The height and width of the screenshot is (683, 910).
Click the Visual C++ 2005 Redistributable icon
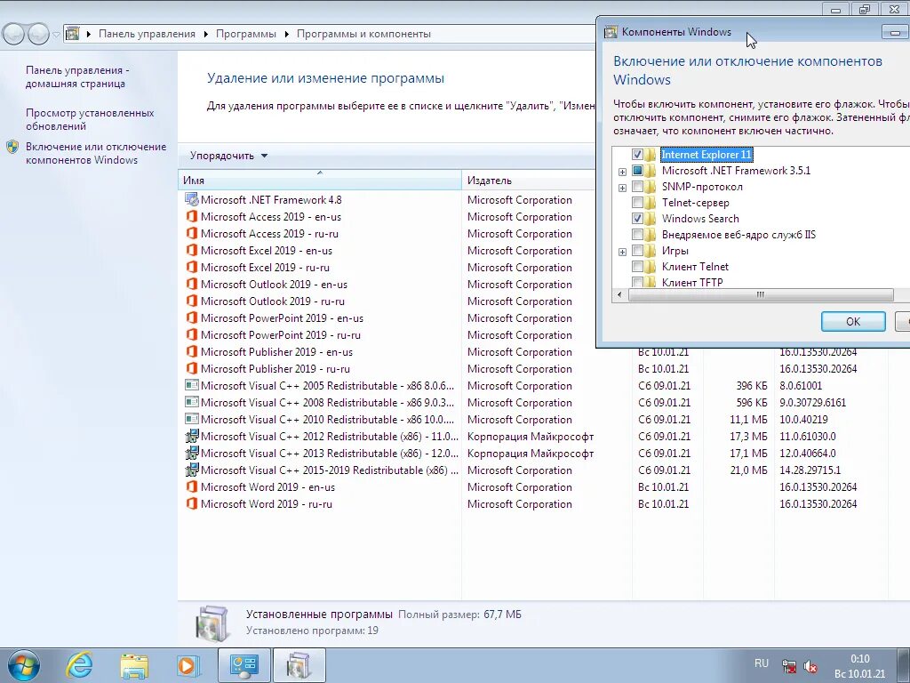tap(192, 385)
